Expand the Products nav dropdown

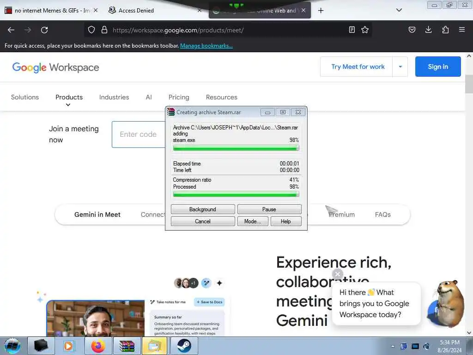point(69,100)
